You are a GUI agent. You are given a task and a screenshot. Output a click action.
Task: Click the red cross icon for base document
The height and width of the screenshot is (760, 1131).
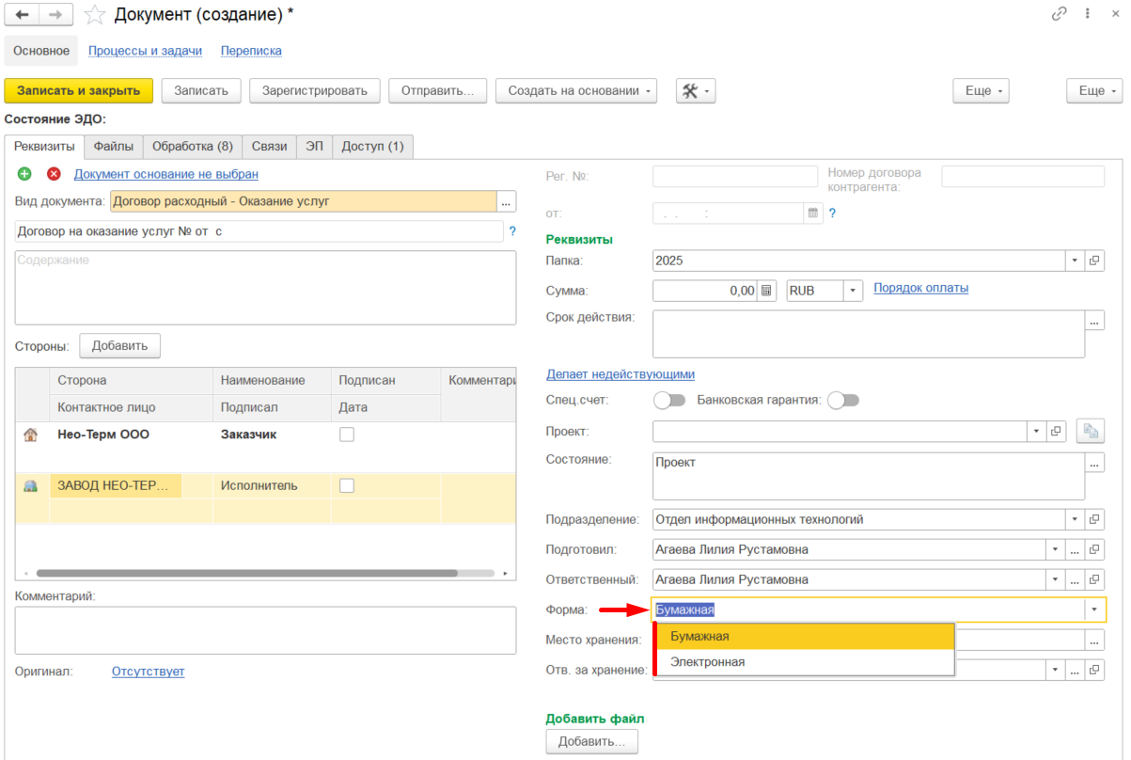(x=54, y=174)
